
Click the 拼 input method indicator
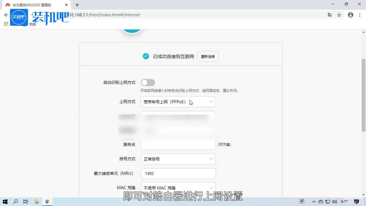(302, 201)
